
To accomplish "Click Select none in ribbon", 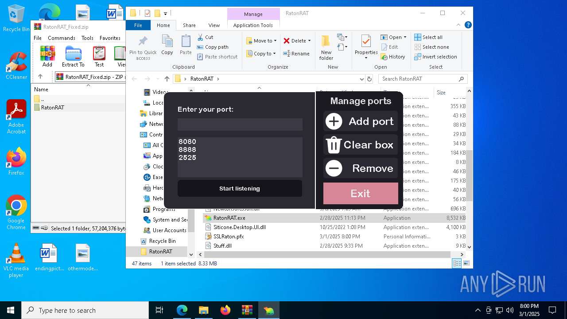I will pyautogui.click(x=431, y=47).
